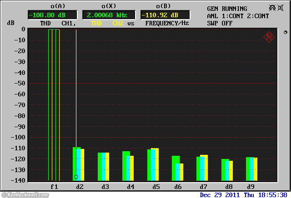Select the white vertical cursor line
The height and width of the screenshot is (198, 291).
76,89
